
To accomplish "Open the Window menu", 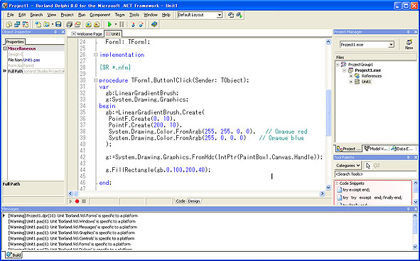I will point(151,15).
